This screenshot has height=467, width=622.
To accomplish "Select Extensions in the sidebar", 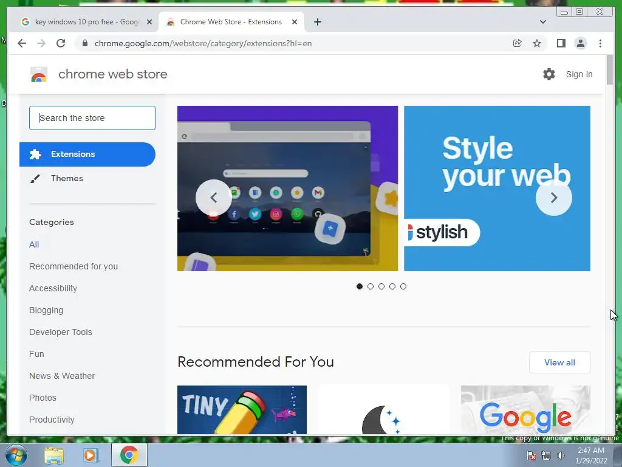I will [x=87, y=154].
